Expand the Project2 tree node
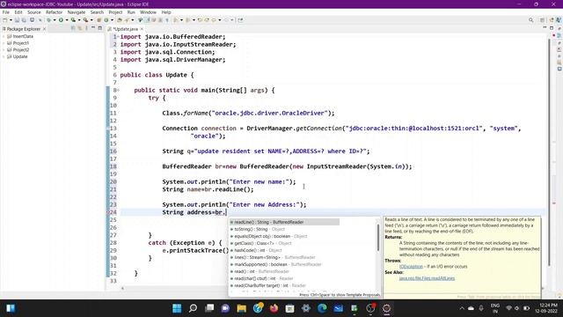The height and width of the screenshot is (317, 563). pos(4,50)
